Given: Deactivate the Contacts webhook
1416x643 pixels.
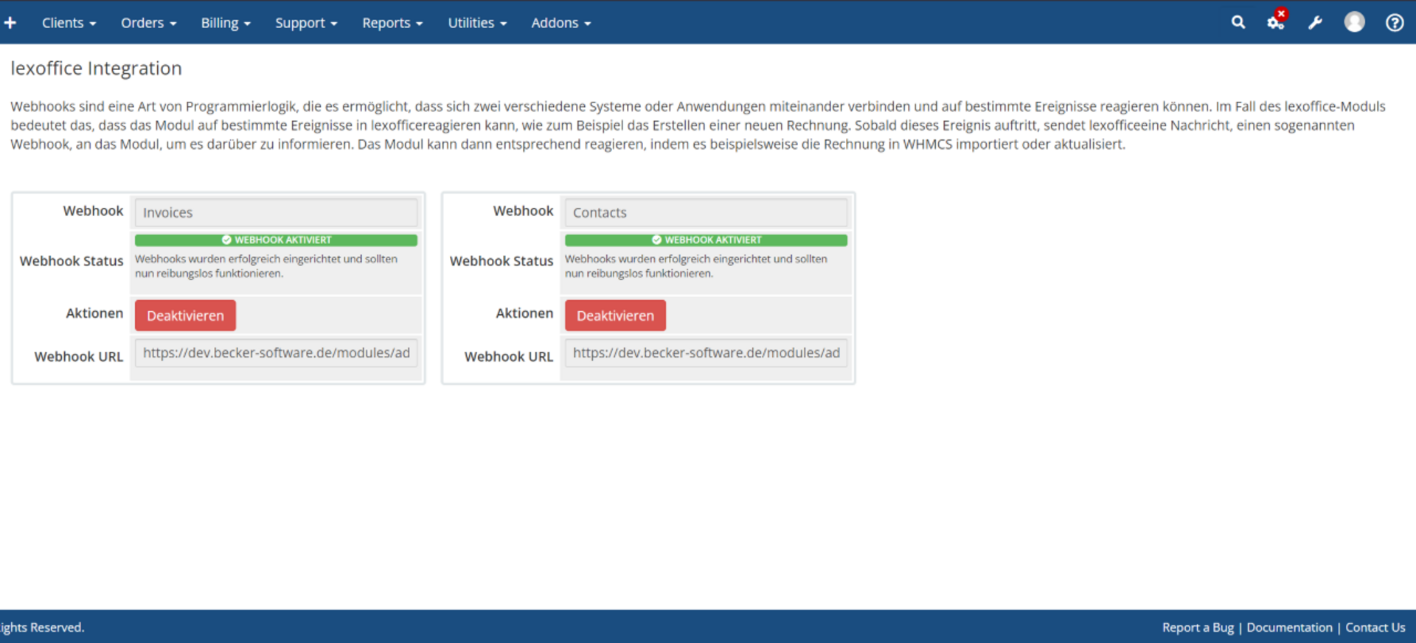Looking at the screenshot, I should 615,316.
